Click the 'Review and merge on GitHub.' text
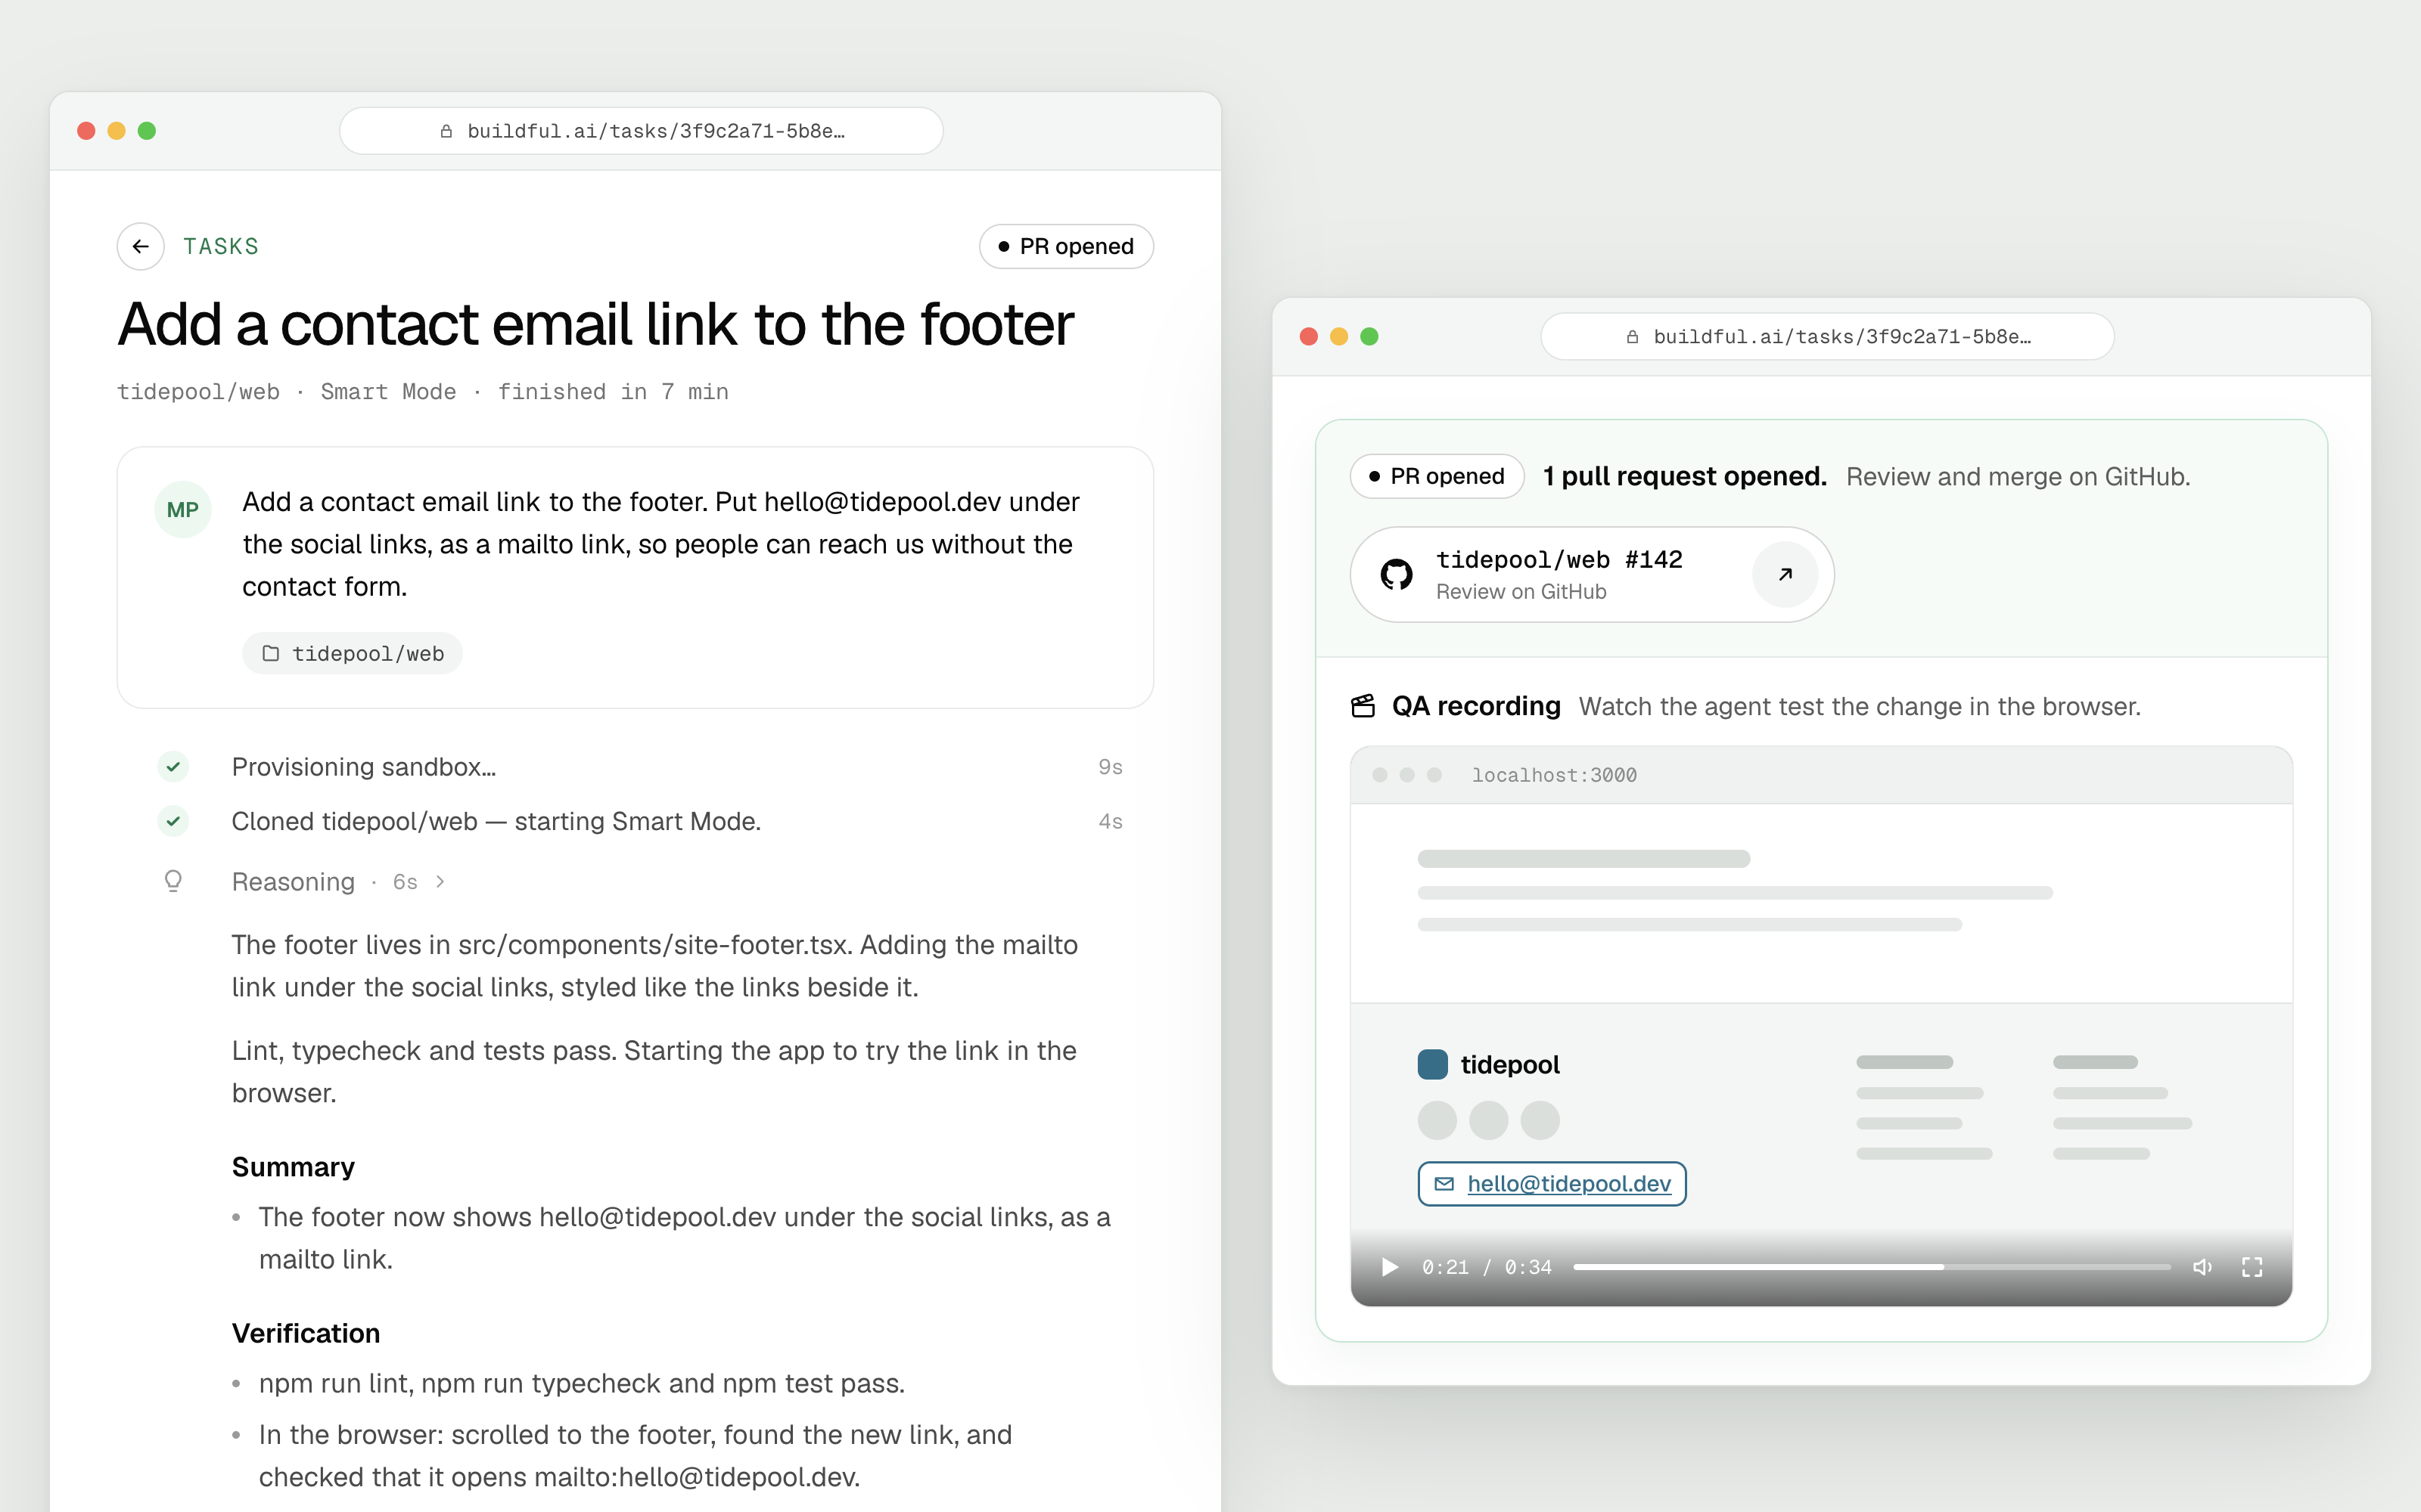Viewport: 2421px width, 1512px height. [2018, 476]
